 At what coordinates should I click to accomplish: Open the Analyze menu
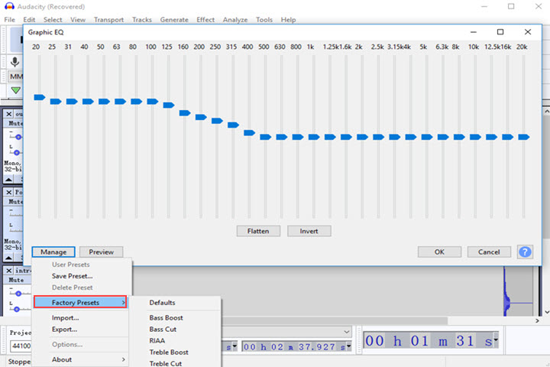235,20
